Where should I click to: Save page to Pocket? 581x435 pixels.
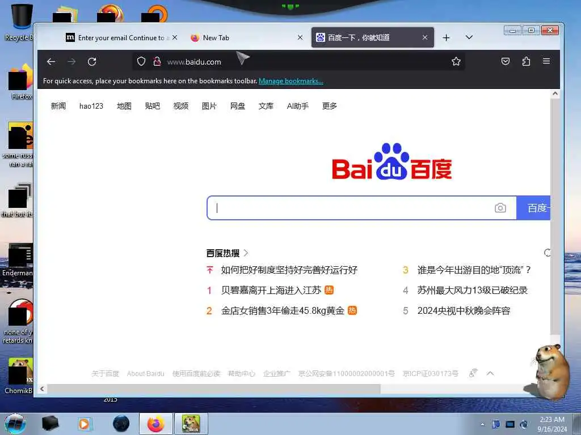(506, 61)
